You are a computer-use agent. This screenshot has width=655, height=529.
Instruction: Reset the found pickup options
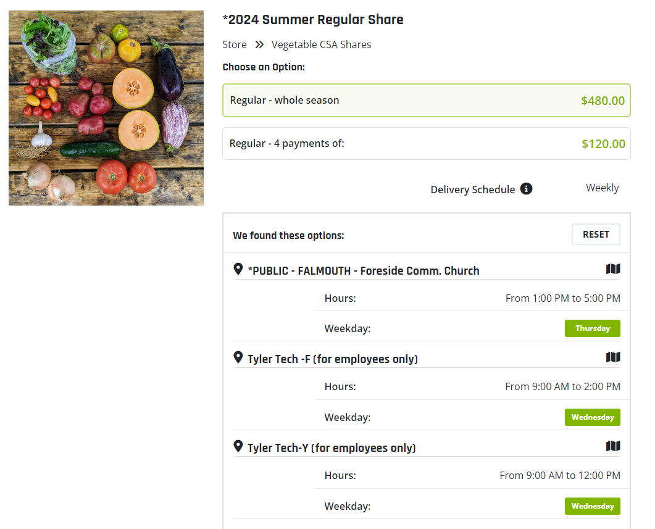tap(596, 235)
